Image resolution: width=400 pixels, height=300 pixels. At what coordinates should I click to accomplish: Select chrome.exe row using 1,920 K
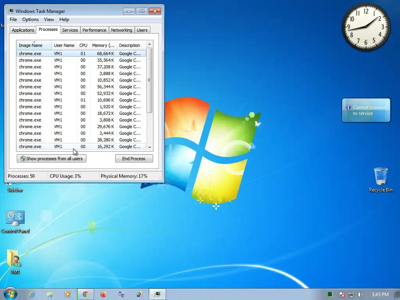pyautogui.click(x=81, y=107)
